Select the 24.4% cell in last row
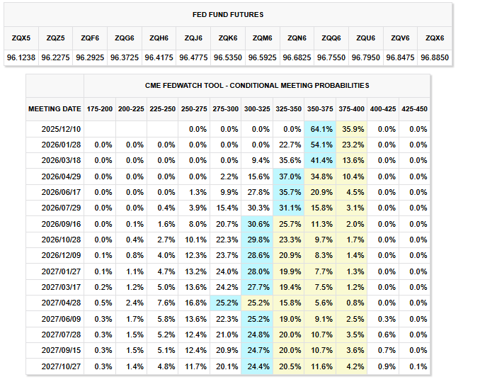Viewport: 480px width, 382px height. coord(258,367)
